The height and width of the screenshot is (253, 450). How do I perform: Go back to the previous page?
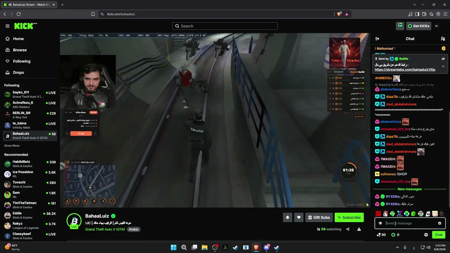(5, 14)
